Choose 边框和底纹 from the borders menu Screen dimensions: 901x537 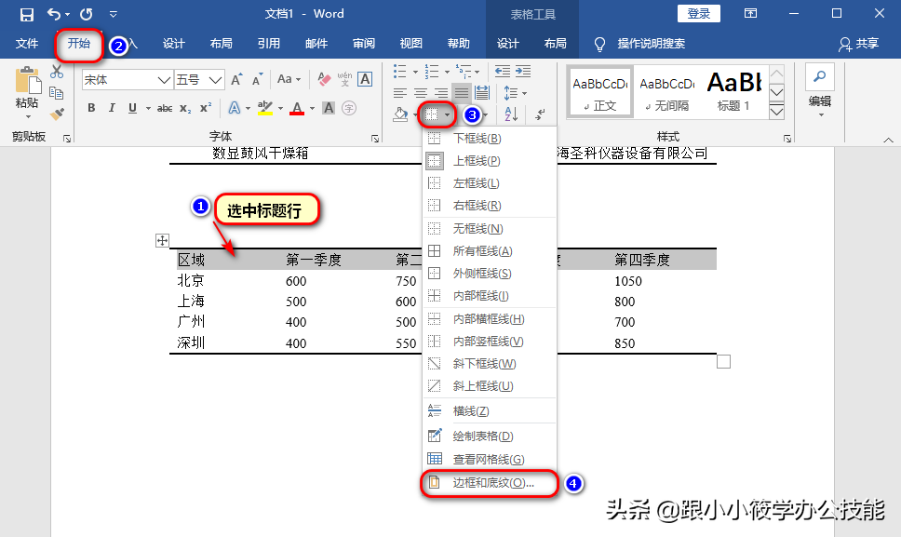491,484
